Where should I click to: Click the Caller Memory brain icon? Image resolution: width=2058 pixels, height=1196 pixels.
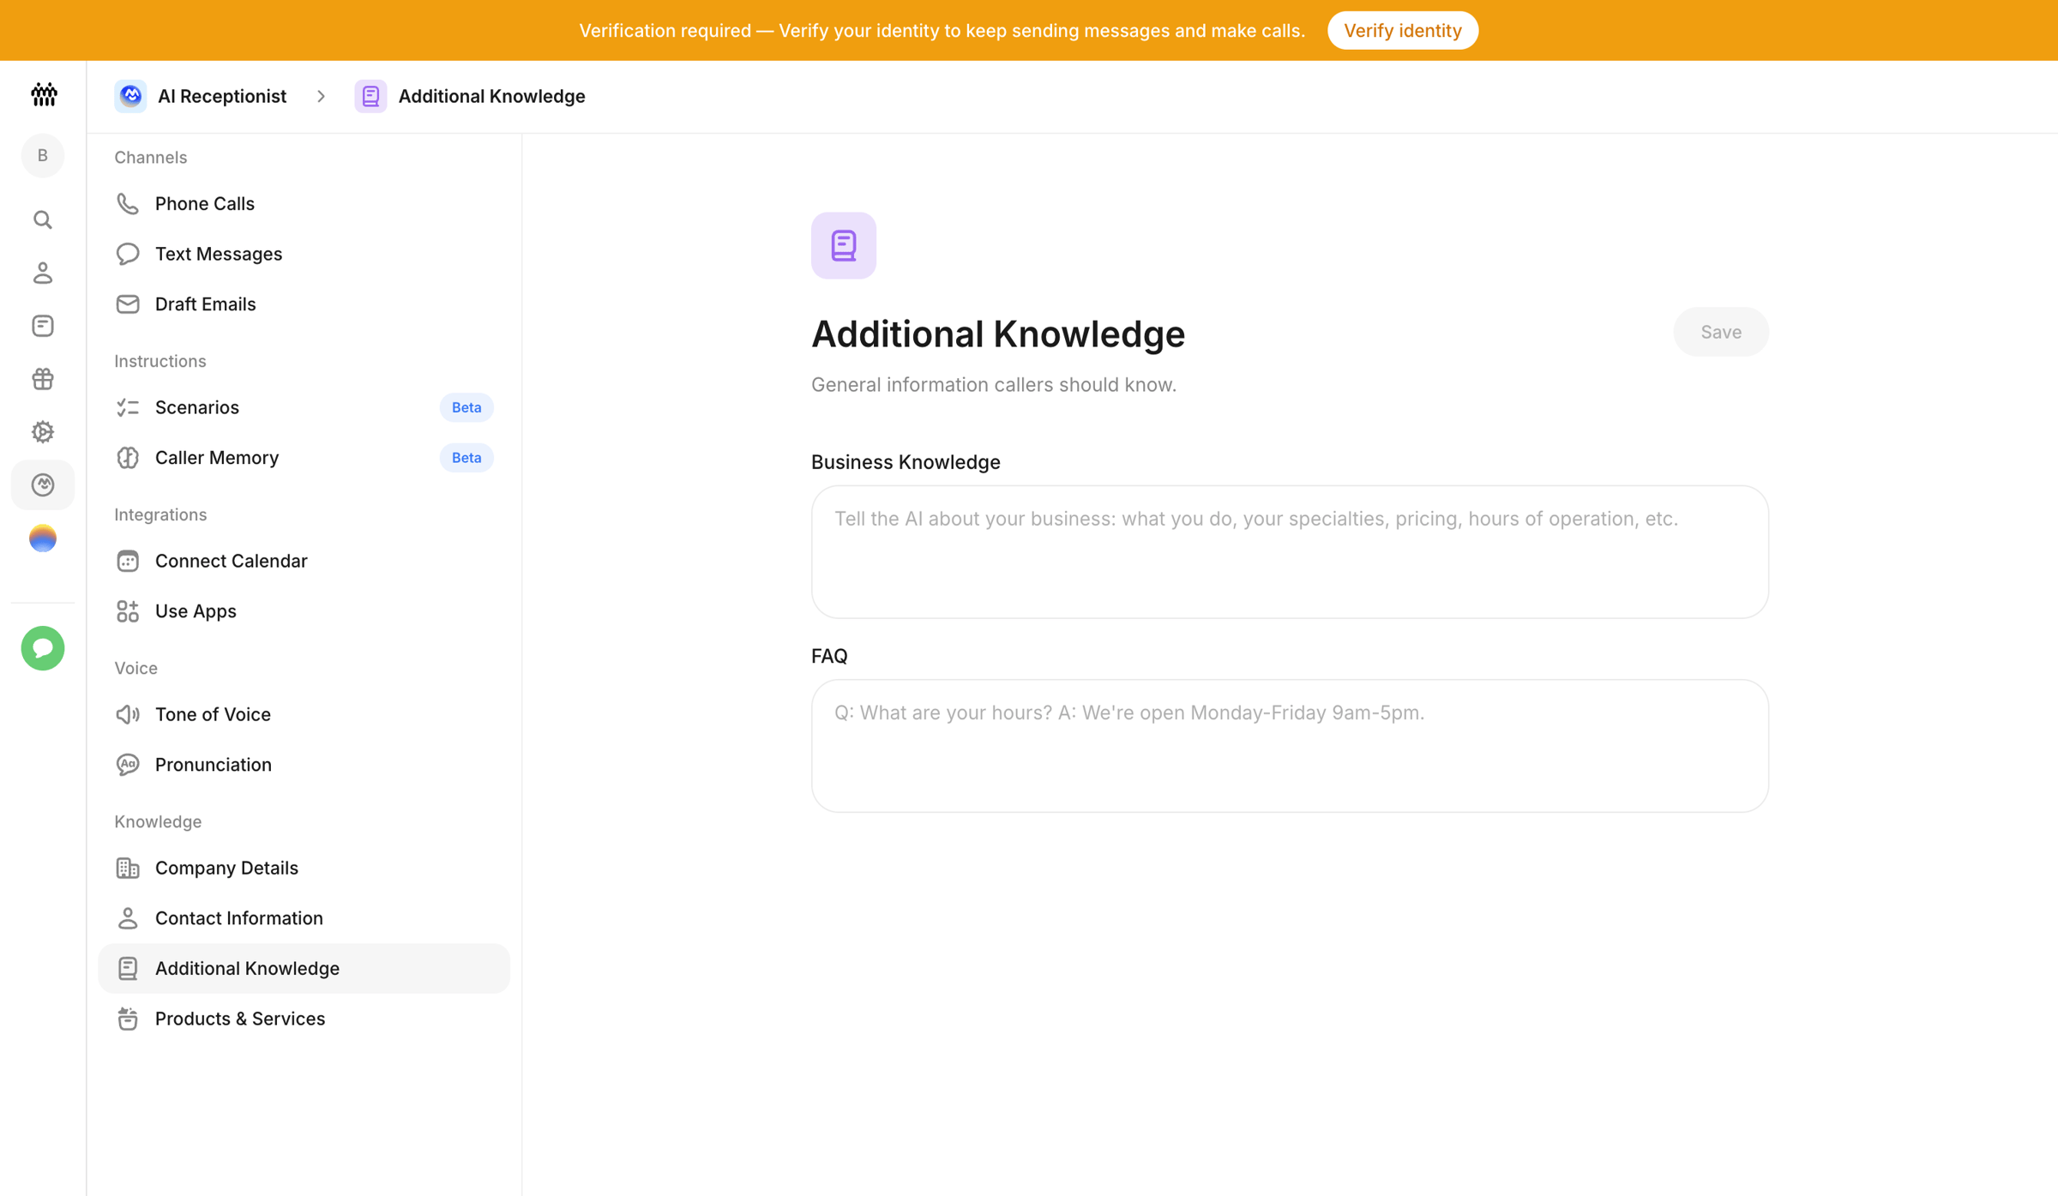[128, 458]
